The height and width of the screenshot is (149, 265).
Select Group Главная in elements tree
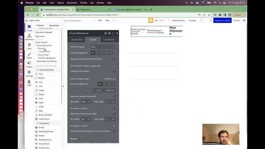(41, 42)
